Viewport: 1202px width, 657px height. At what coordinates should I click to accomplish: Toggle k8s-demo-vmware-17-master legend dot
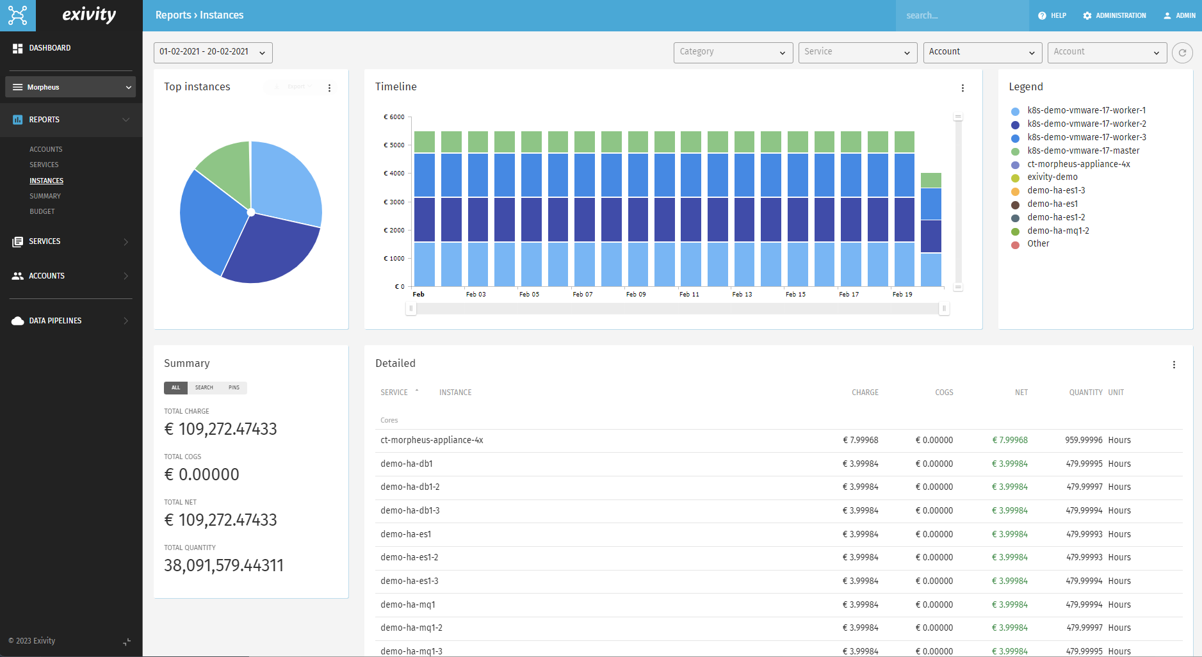click(x=1015, y=152)
